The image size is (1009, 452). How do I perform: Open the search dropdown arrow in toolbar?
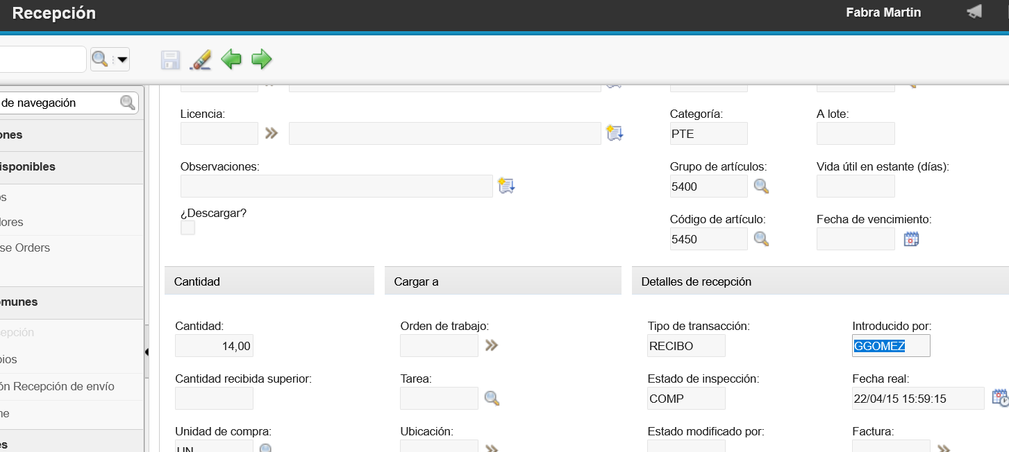(x=122, y=60)
